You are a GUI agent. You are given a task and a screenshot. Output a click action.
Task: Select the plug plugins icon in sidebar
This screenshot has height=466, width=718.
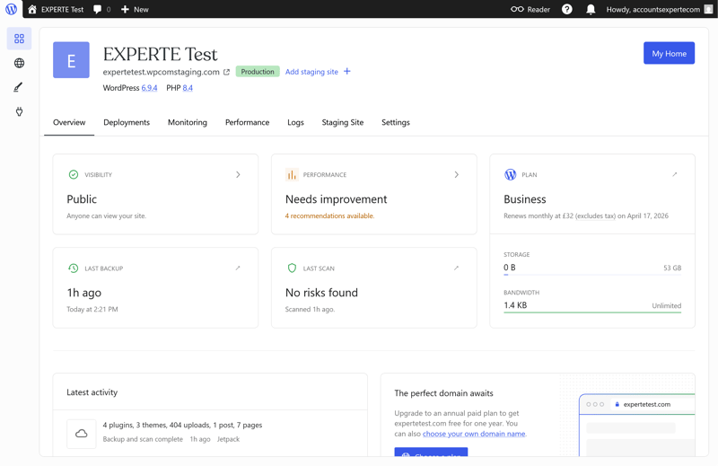(x=19, y=111)
